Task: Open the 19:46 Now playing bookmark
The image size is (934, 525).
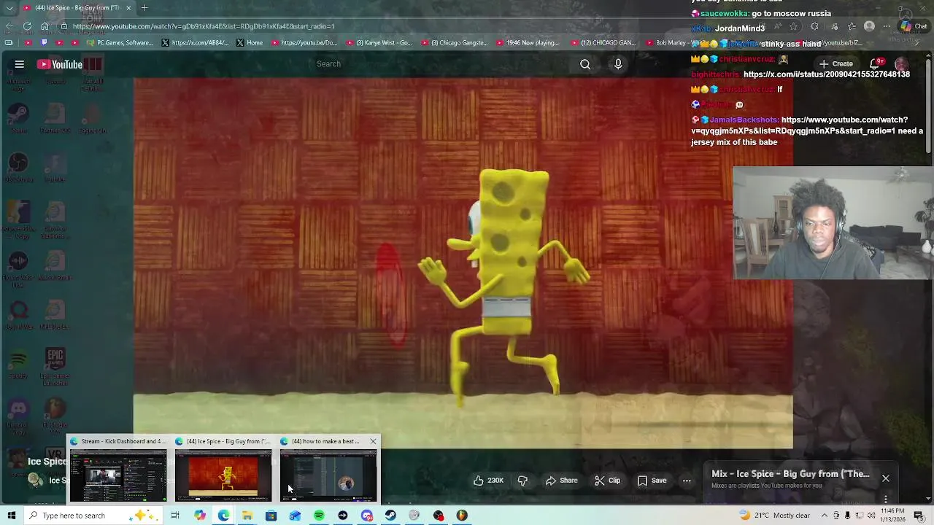Action: click(x=528, y=42)
